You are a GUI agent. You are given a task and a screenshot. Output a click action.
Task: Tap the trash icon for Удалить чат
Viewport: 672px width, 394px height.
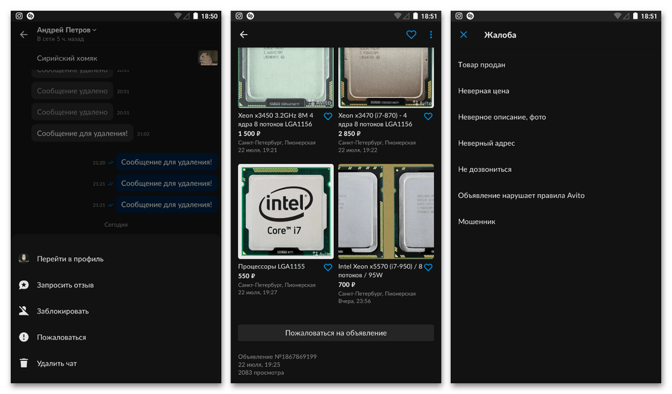click(24, 364)
